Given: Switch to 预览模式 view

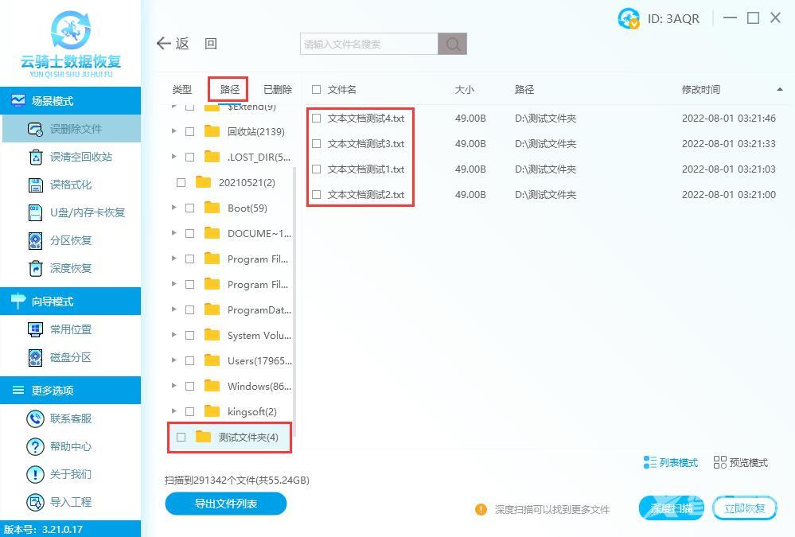Looking at the screenshot, I should (740, 462).
